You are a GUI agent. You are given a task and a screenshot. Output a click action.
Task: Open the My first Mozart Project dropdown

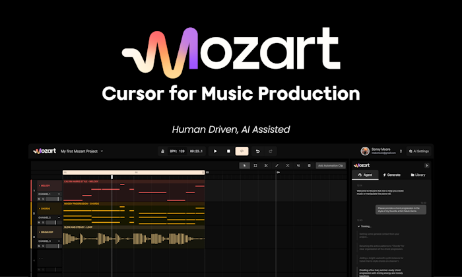pos(82,151)
